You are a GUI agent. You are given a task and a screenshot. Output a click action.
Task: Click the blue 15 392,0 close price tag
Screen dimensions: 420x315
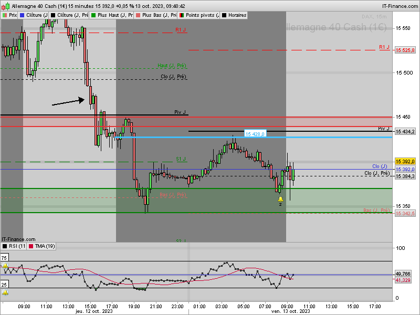[405, 169]
